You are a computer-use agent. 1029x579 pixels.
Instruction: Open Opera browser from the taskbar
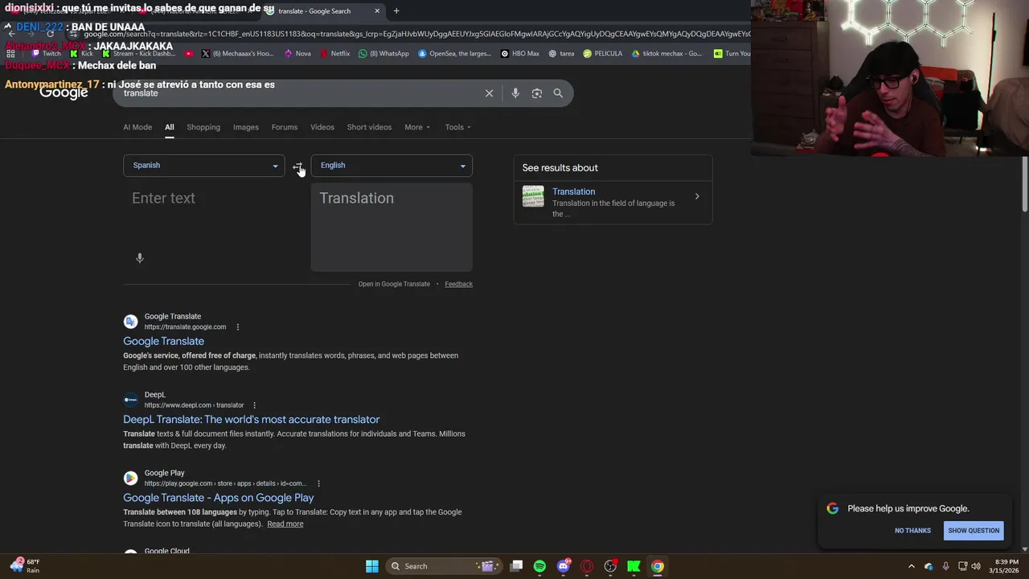[x=587, y=566]
